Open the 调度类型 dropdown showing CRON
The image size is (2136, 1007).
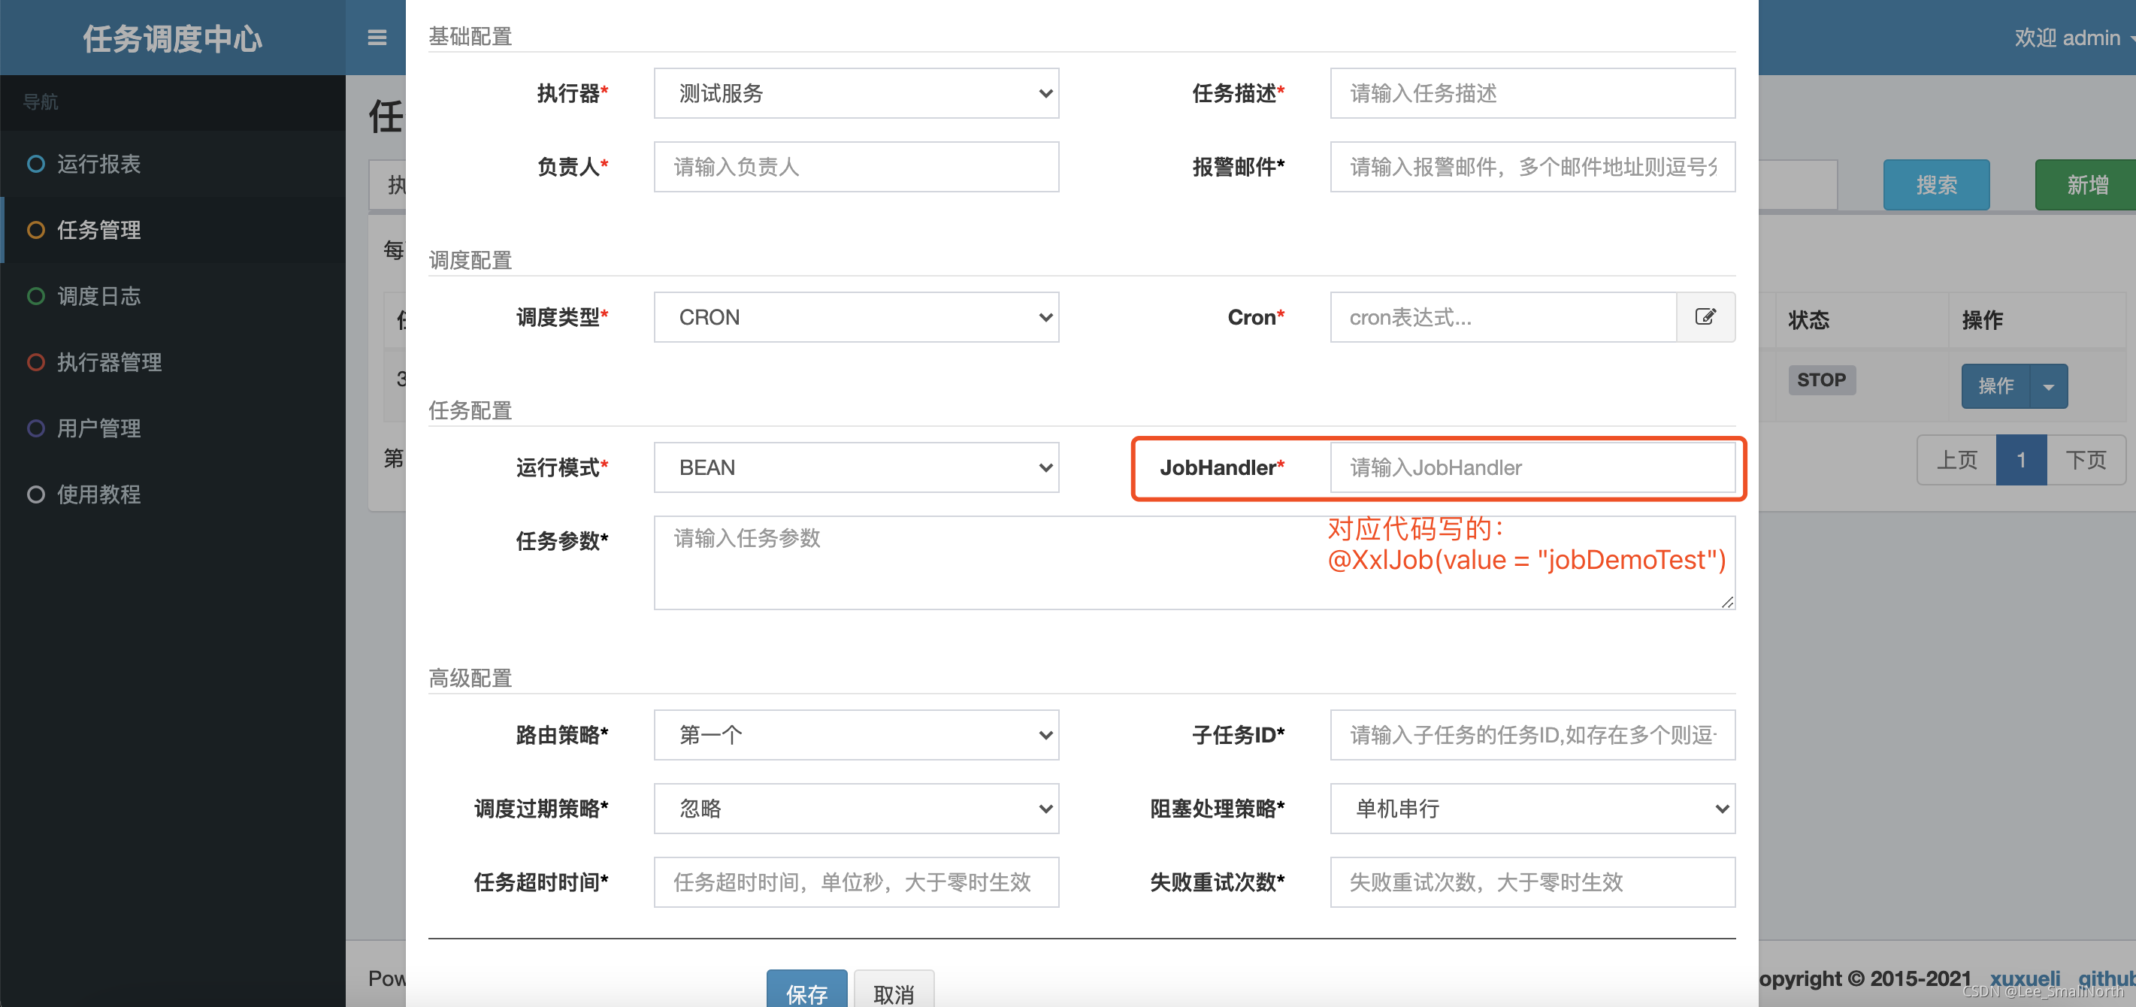click(856, 316)
